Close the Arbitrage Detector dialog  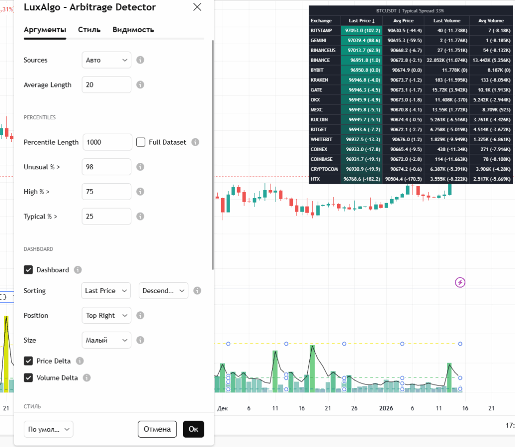[197, 7]
